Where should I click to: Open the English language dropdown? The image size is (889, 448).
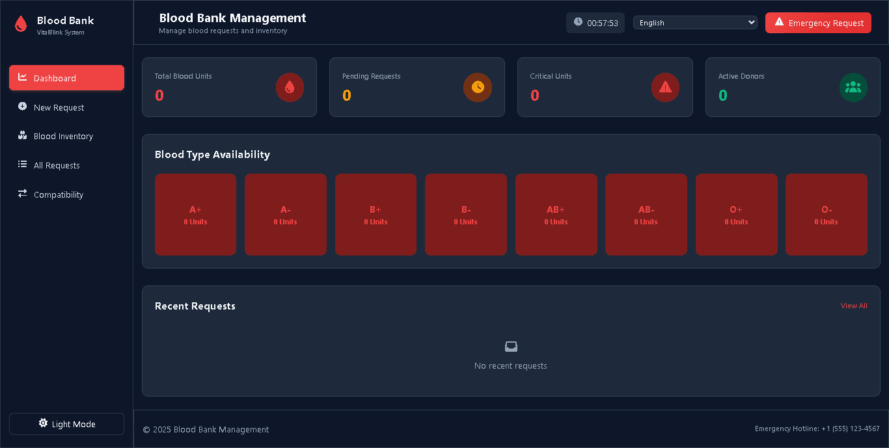694,22
